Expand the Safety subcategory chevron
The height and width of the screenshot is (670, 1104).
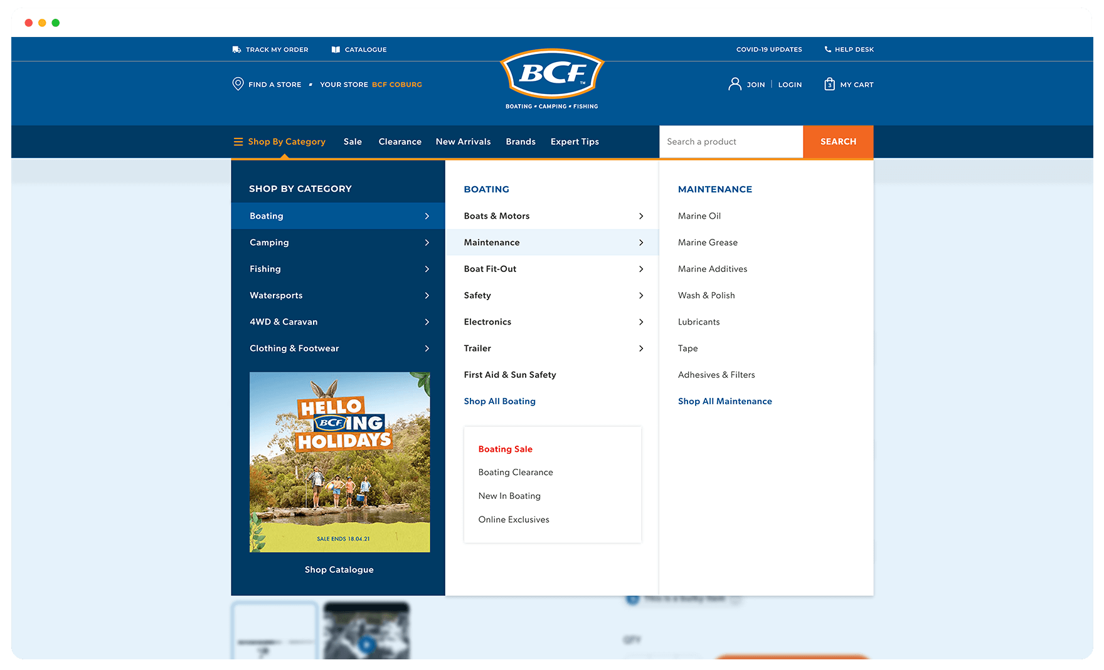(641, 295)
